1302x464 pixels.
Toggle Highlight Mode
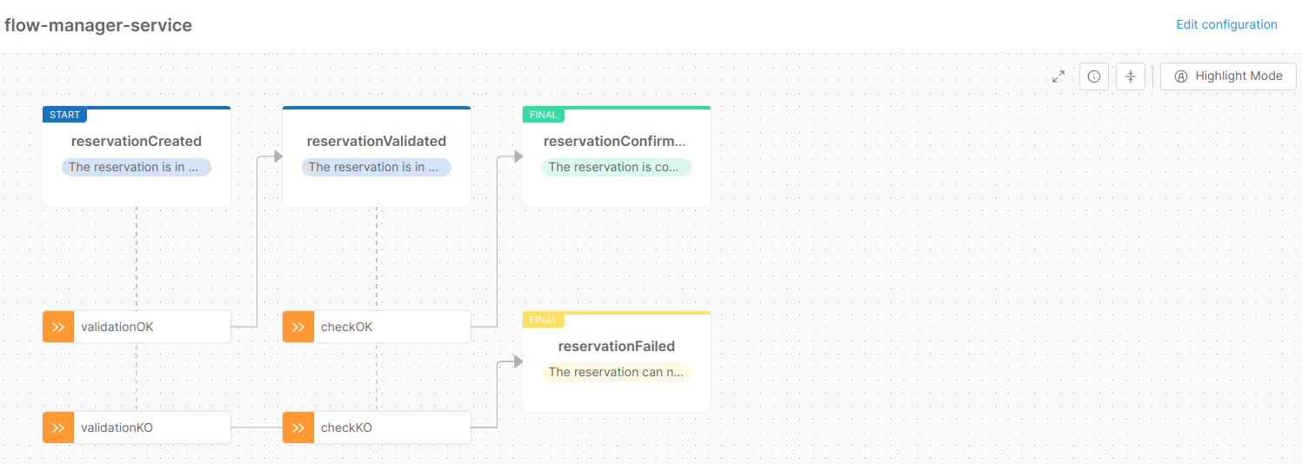coord(1228,76)
